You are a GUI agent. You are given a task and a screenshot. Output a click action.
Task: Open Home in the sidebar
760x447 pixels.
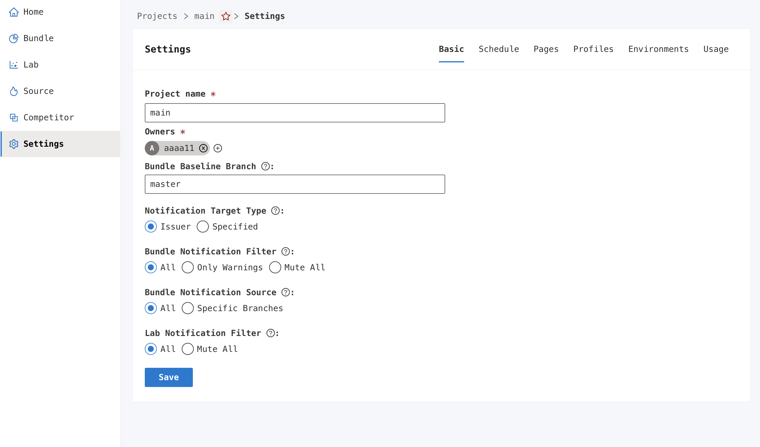point(60,12)
